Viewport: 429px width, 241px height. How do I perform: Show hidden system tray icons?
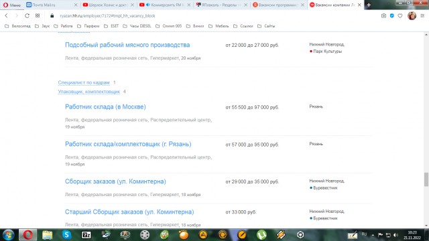point(373,235)
